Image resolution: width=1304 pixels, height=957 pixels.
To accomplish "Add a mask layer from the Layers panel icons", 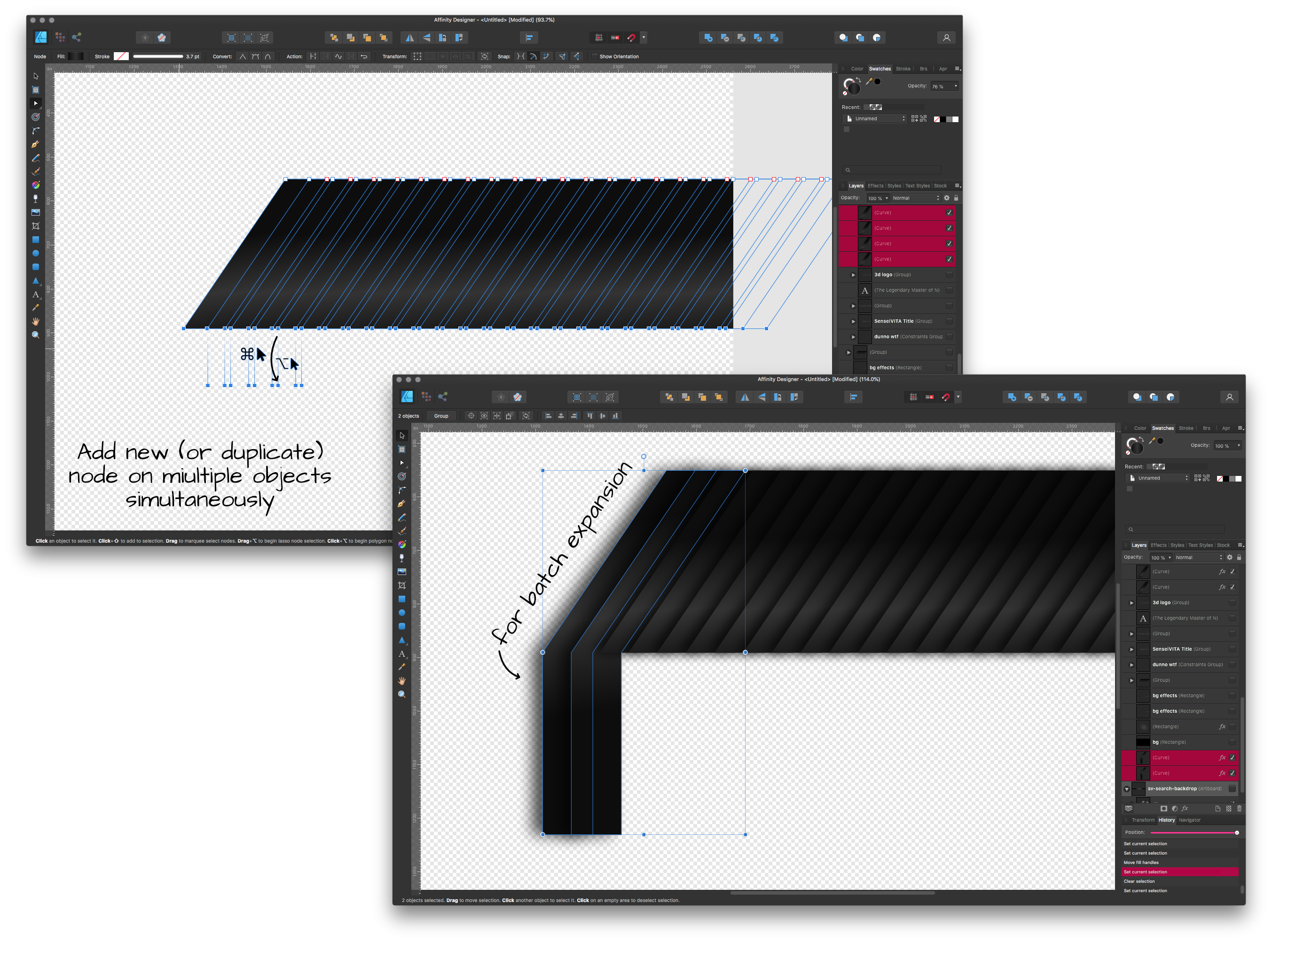I will click(1164, 809).
